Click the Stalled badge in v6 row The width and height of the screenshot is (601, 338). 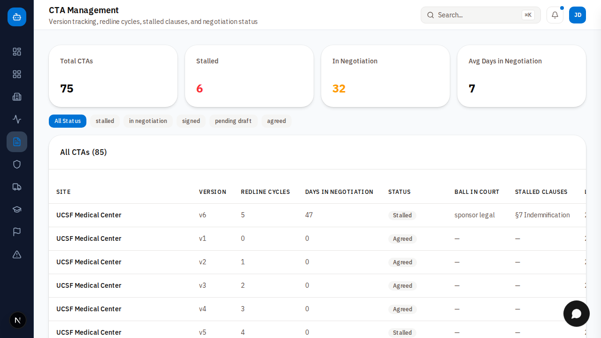point(402,215)
